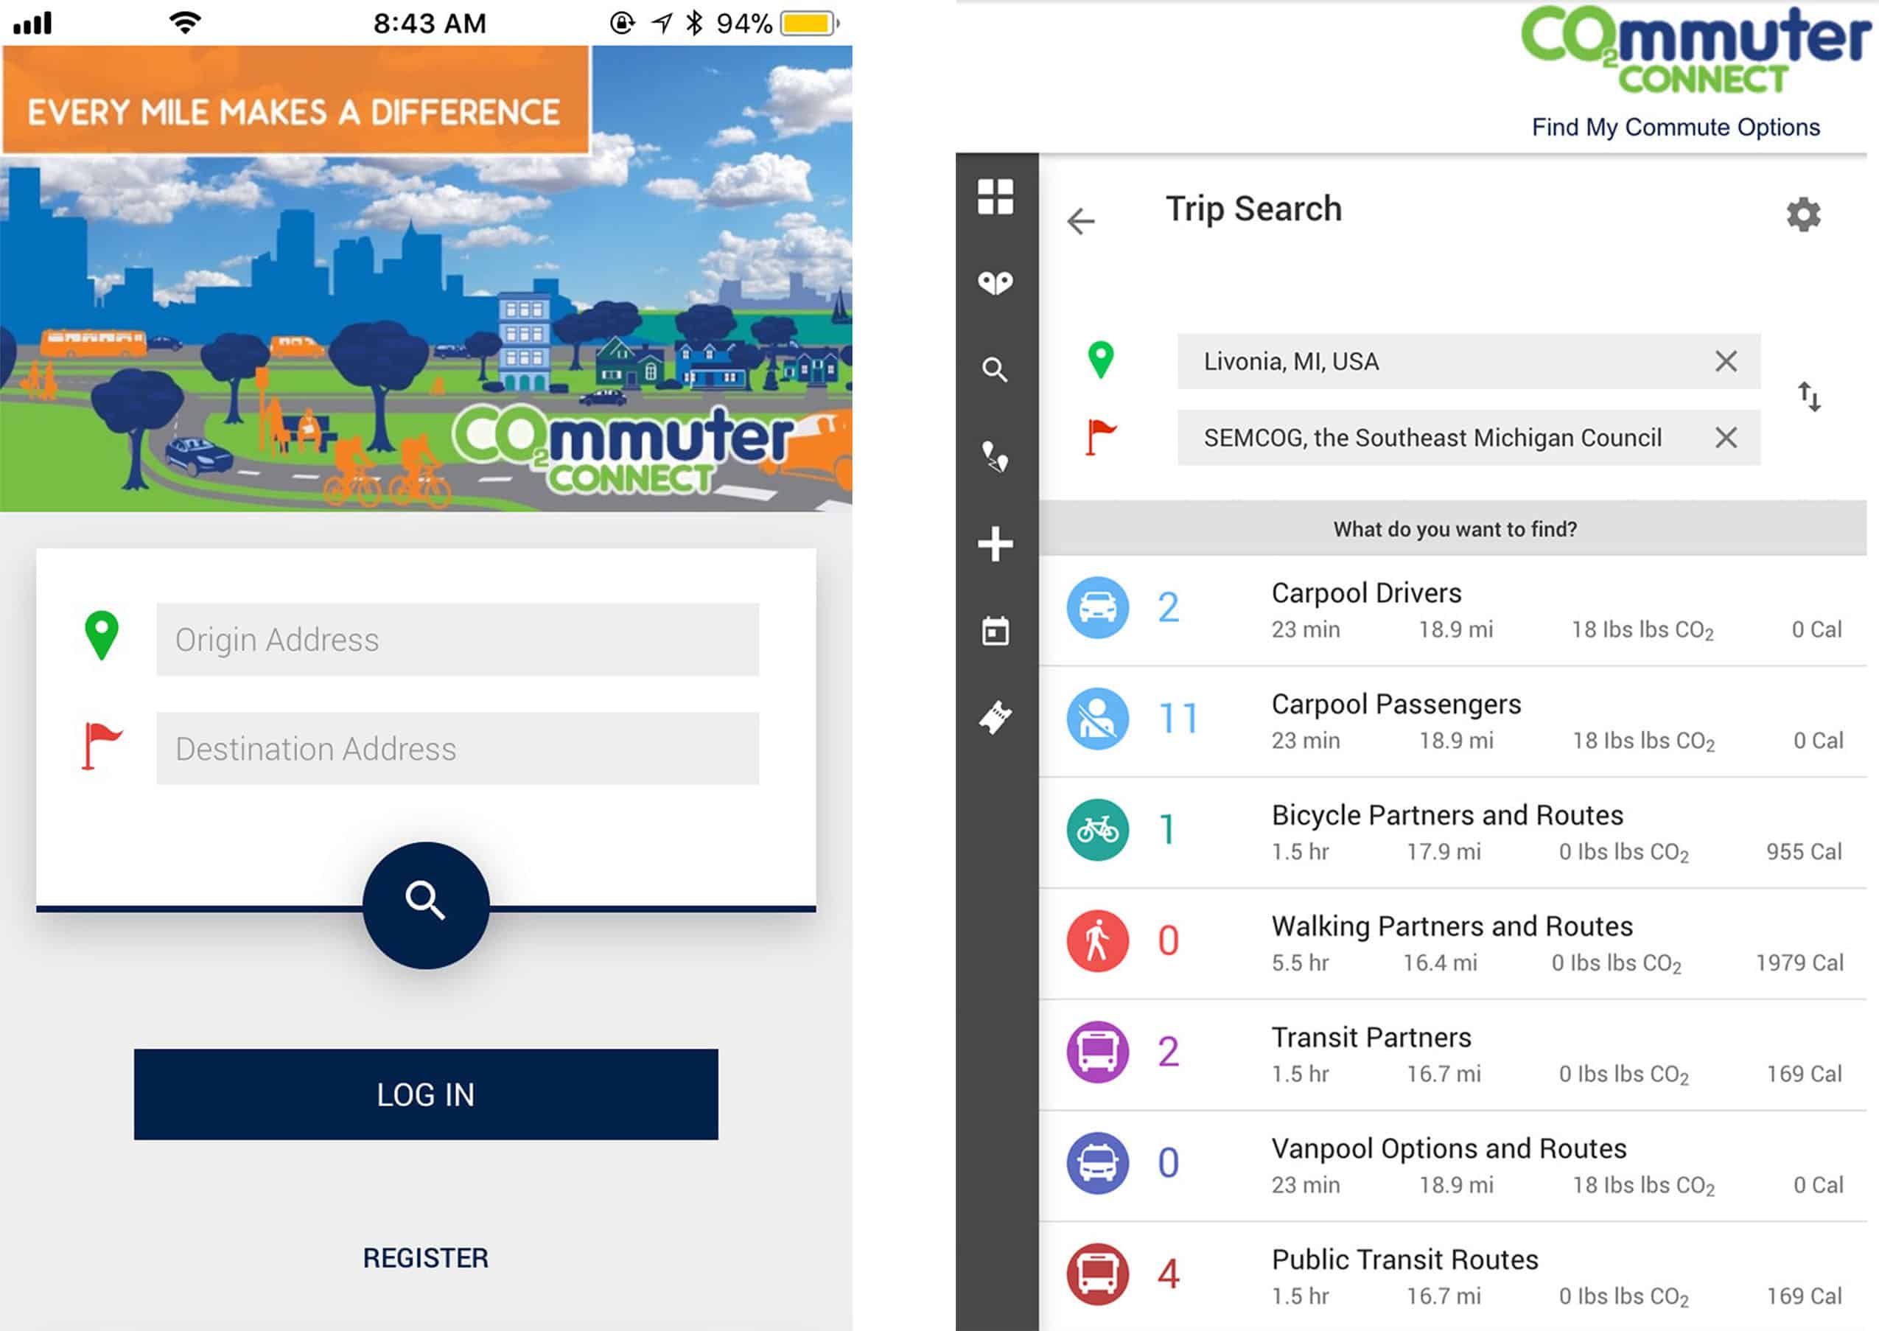Image resolution: width=1879 pixels, height=1331 pixels.
Task: Clear the SEMCOG destination field
Action: (1726, 438)
